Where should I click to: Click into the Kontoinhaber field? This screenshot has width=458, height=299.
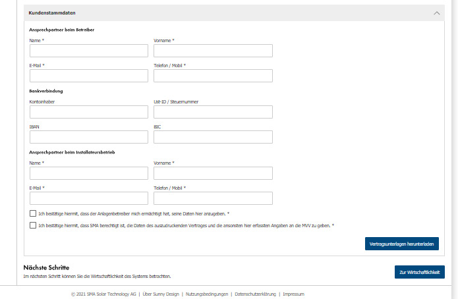89,112
